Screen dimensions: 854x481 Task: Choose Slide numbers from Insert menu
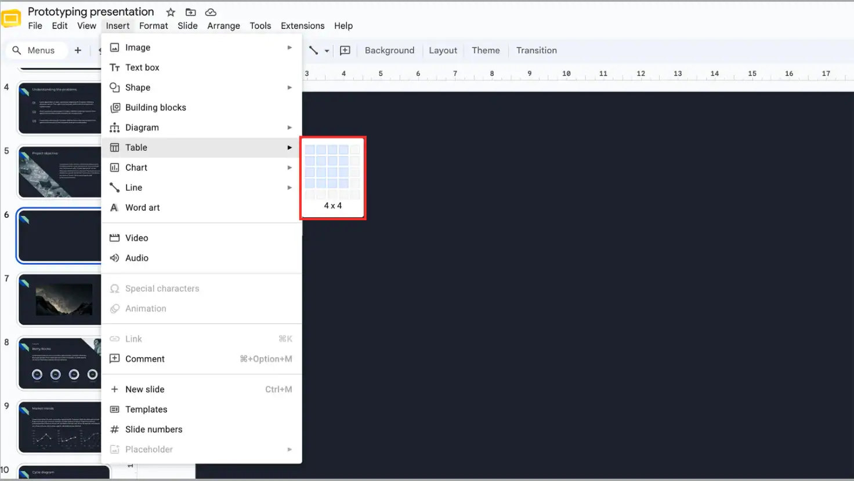tap(202, 429)
